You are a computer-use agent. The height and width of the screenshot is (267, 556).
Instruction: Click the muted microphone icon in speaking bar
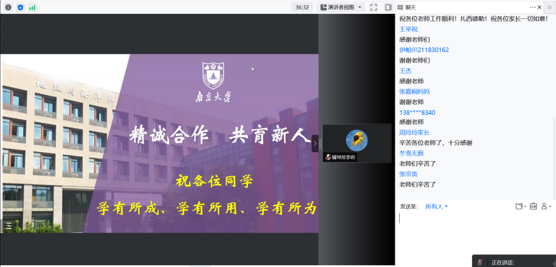coord(480,262)
